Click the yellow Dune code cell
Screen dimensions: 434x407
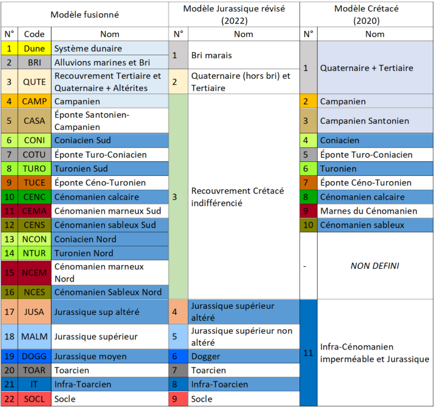point(34,48)
